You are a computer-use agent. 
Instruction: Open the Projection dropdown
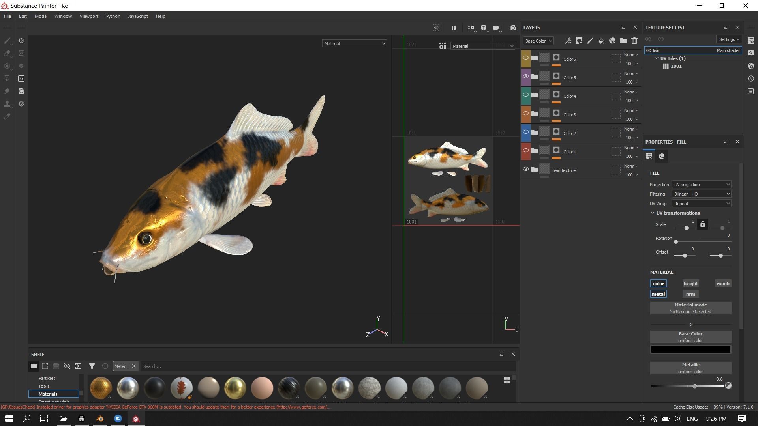pyautogui.click(x=702, y=185)
